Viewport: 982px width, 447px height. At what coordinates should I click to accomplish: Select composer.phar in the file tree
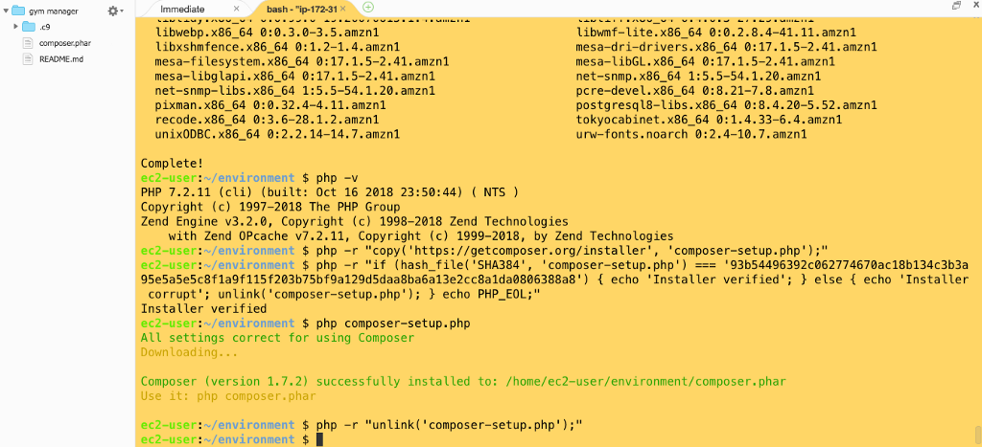click(65, 43)
